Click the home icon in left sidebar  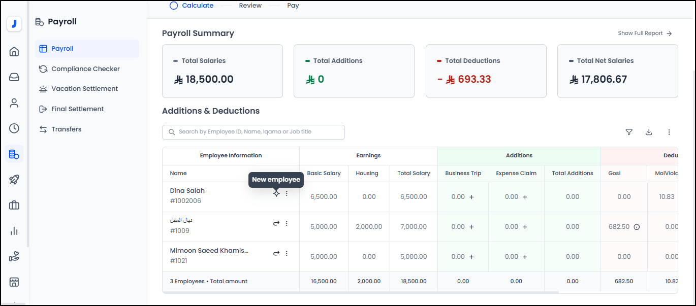[14, 51]
